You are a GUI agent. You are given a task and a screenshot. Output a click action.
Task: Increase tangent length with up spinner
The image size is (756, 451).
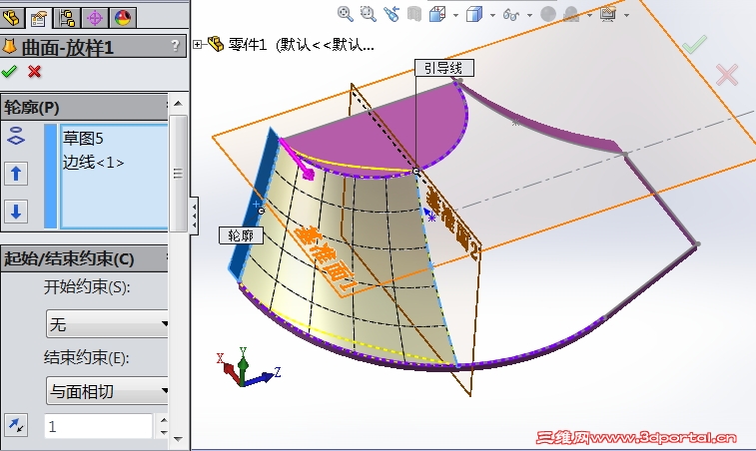point(164,420)
